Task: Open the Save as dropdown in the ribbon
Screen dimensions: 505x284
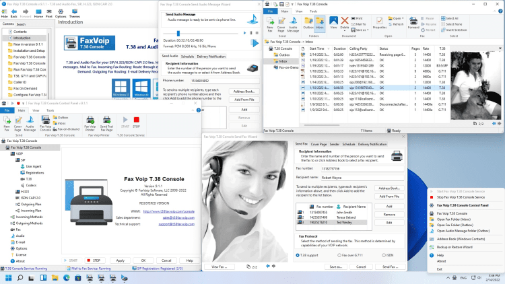Action: coord(360,30)
